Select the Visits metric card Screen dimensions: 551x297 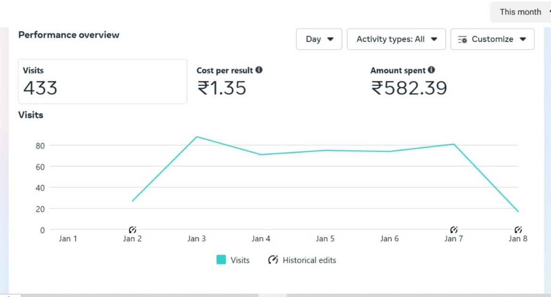[x=102, y=81]
